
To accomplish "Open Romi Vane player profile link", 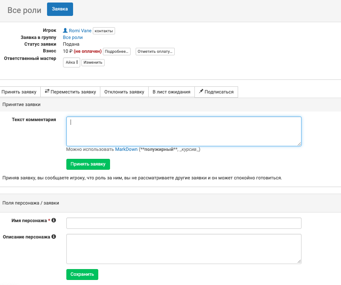I will (80, 31).
